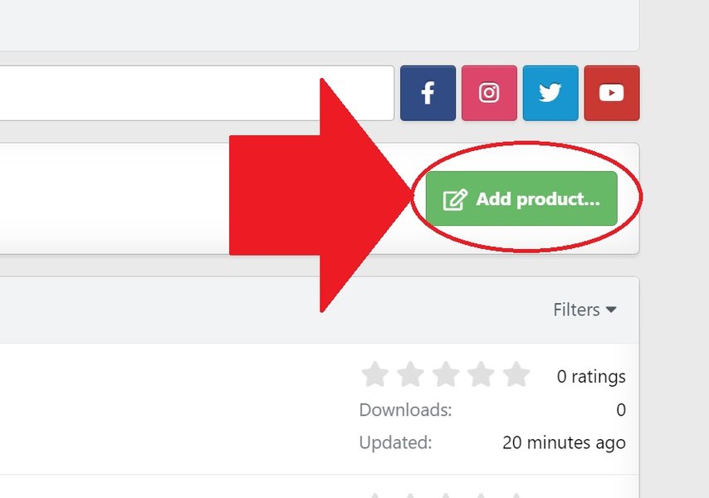Give five stars with the last star
The width and height of the screenshot is (709, 498).
(516, 375)
